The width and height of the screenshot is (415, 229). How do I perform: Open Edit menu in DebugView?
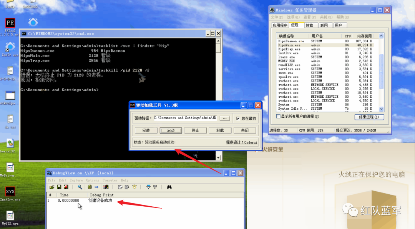click(x=62, y=180)
